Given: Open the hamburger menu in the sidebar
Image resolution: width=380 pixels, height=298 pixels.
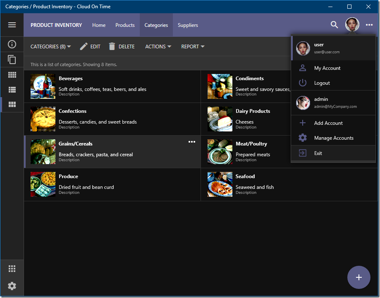Looking at the screenshot, I should tap(12, 25).
